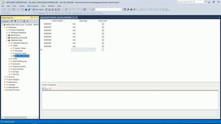This screenshot has height=124, width=221.
Task: Click the WIN102004 server node icon
Action: pos(4,24)
